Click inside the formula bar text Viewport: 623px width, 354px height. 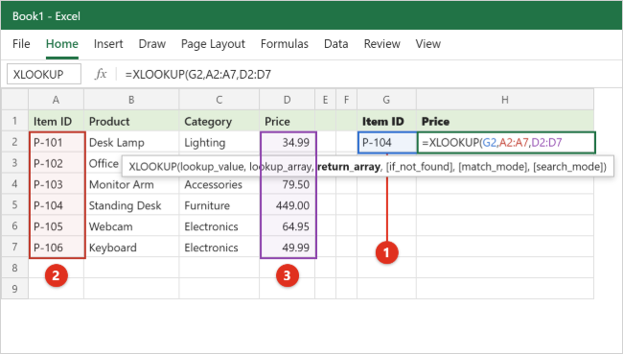tap(197, 75)
